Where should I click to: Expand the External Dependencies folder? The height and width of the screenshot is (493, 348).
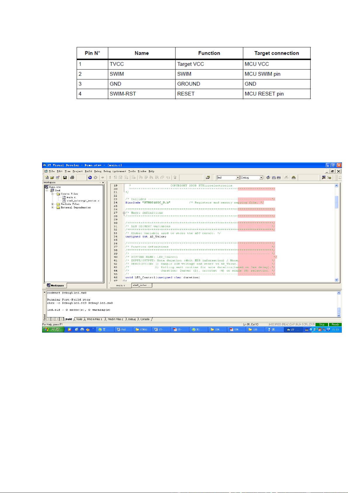[x=53, y=207]
